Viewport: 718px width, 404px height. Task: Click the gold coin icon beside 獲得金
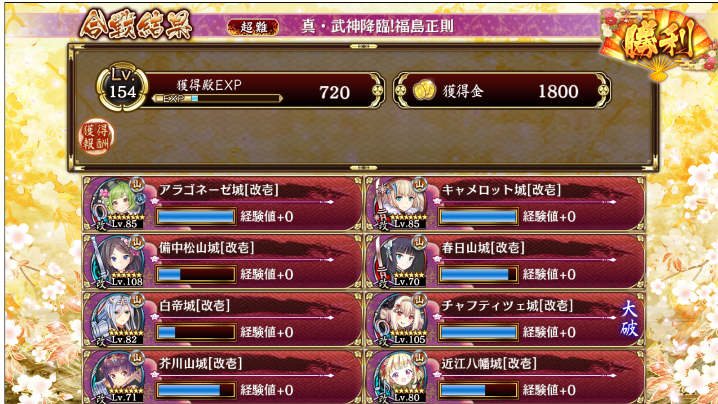(x=424, y=90)
